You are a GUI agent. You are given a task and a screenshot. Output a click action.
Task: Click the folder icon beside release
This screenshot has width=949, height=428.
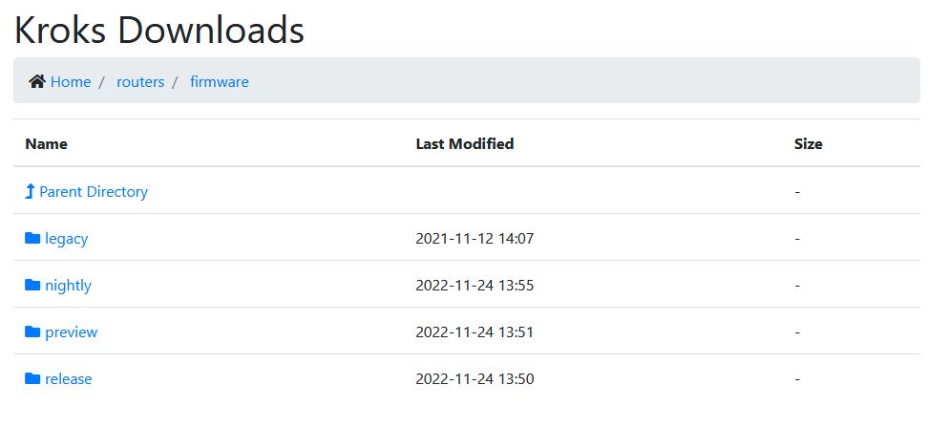point(32,378)
